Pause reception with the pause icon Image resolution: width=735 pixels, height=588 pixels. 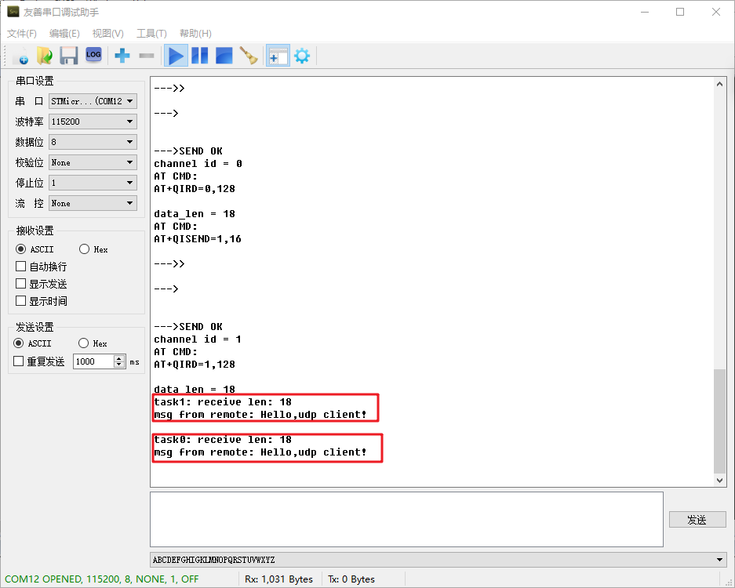(x=200, y=56)
